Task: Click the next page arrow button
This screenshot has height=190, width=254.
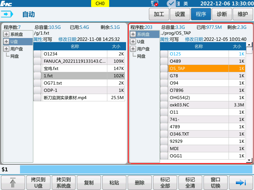Action: [x=241, y=182]
